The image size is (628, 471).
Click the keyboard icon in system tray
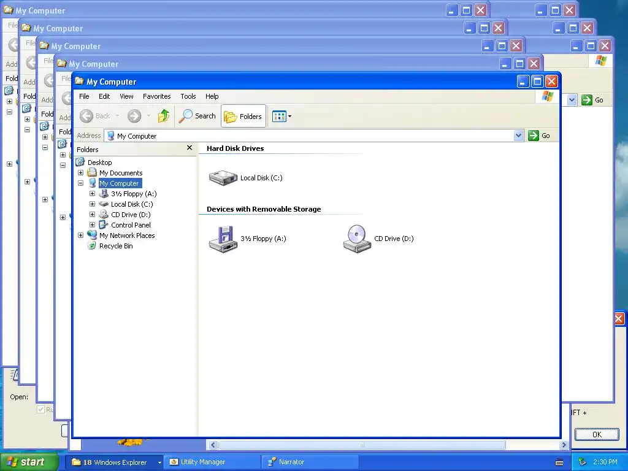(559, 462)
